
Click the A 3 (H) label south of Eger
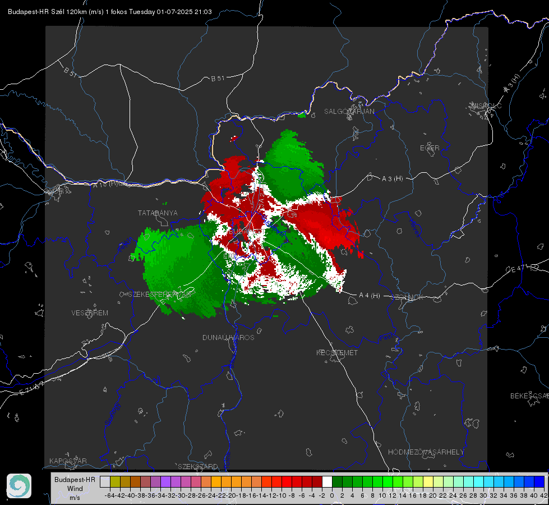click(392, 178)
